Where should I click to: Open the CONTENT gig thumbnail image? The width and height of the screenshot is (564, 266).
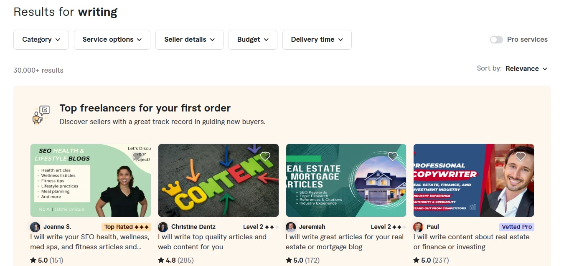click(x=218, y=180)
